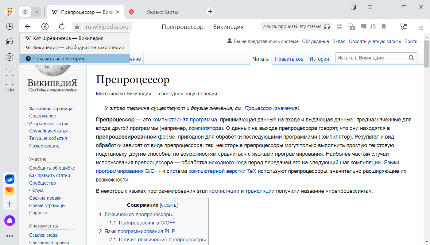Screen dimensions: 430x245
Task: Open Случайная статья sidebar link
Action: (48, 131)
